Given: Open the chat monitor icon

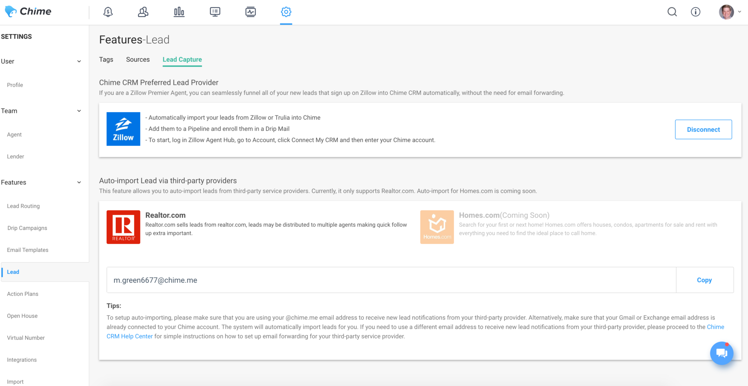Looking at the screenshot, I should coord(215,12).
